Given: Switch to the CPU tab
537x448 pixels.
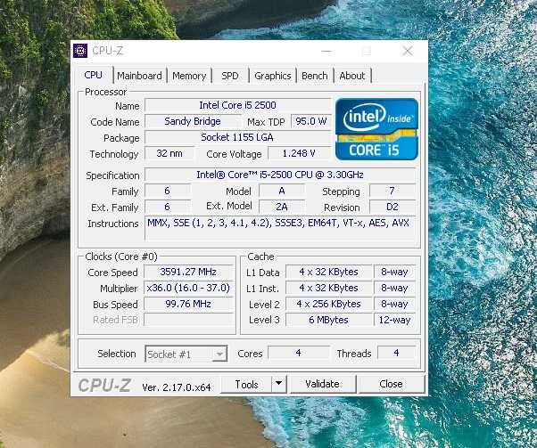Looking at the screenshot, I should tap(93, 75).
